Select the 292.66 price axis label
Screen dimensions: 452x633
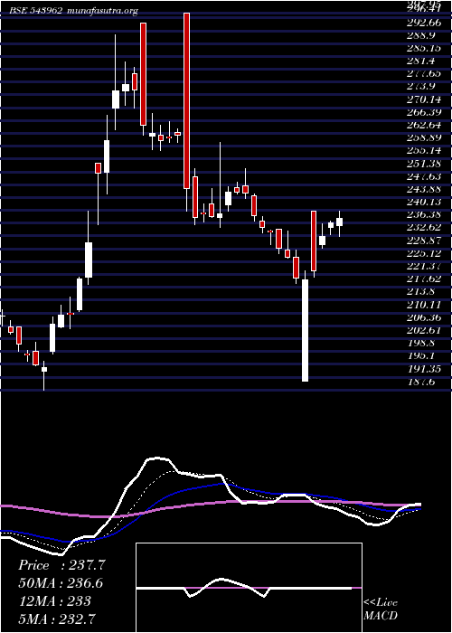pyautogui.click(x=424, y=23)
